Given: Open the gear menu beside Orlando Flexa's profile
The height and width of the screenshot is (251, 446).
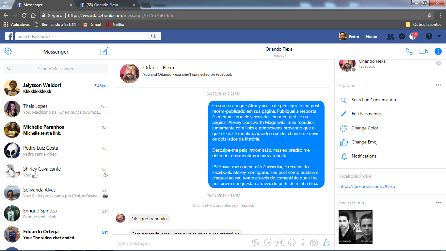Looking at the screenshot, I should click(x=439, y=63).
